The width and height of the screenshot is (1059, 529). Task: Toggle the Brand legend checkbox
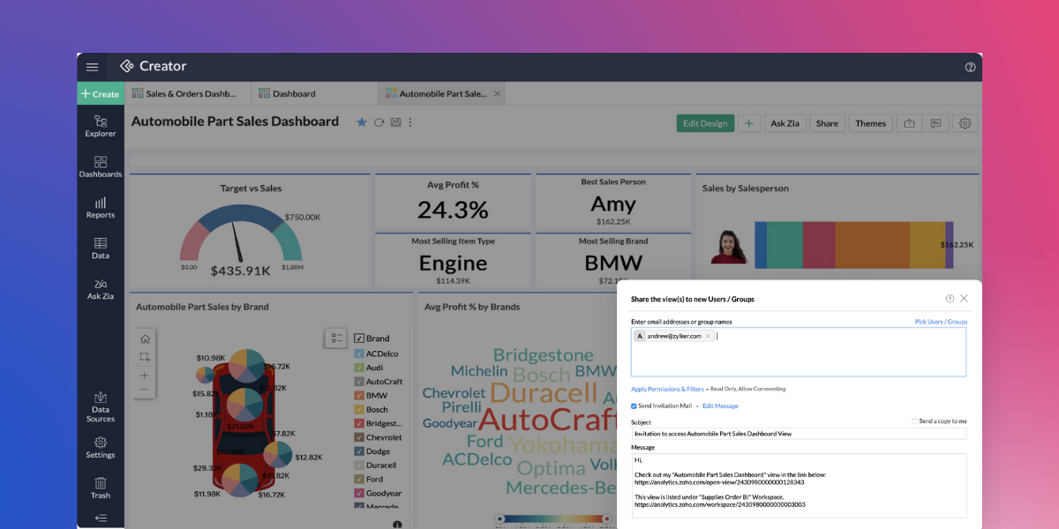pyautogui.click(x=359, y=339)
